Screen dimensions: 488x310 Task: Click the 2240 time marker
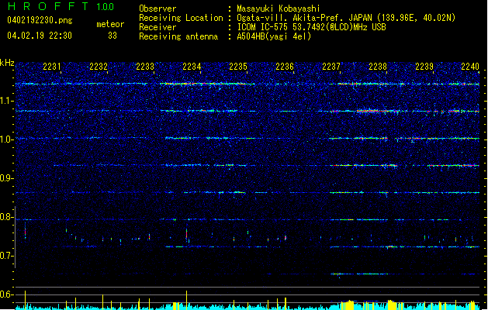coord(470,67)
